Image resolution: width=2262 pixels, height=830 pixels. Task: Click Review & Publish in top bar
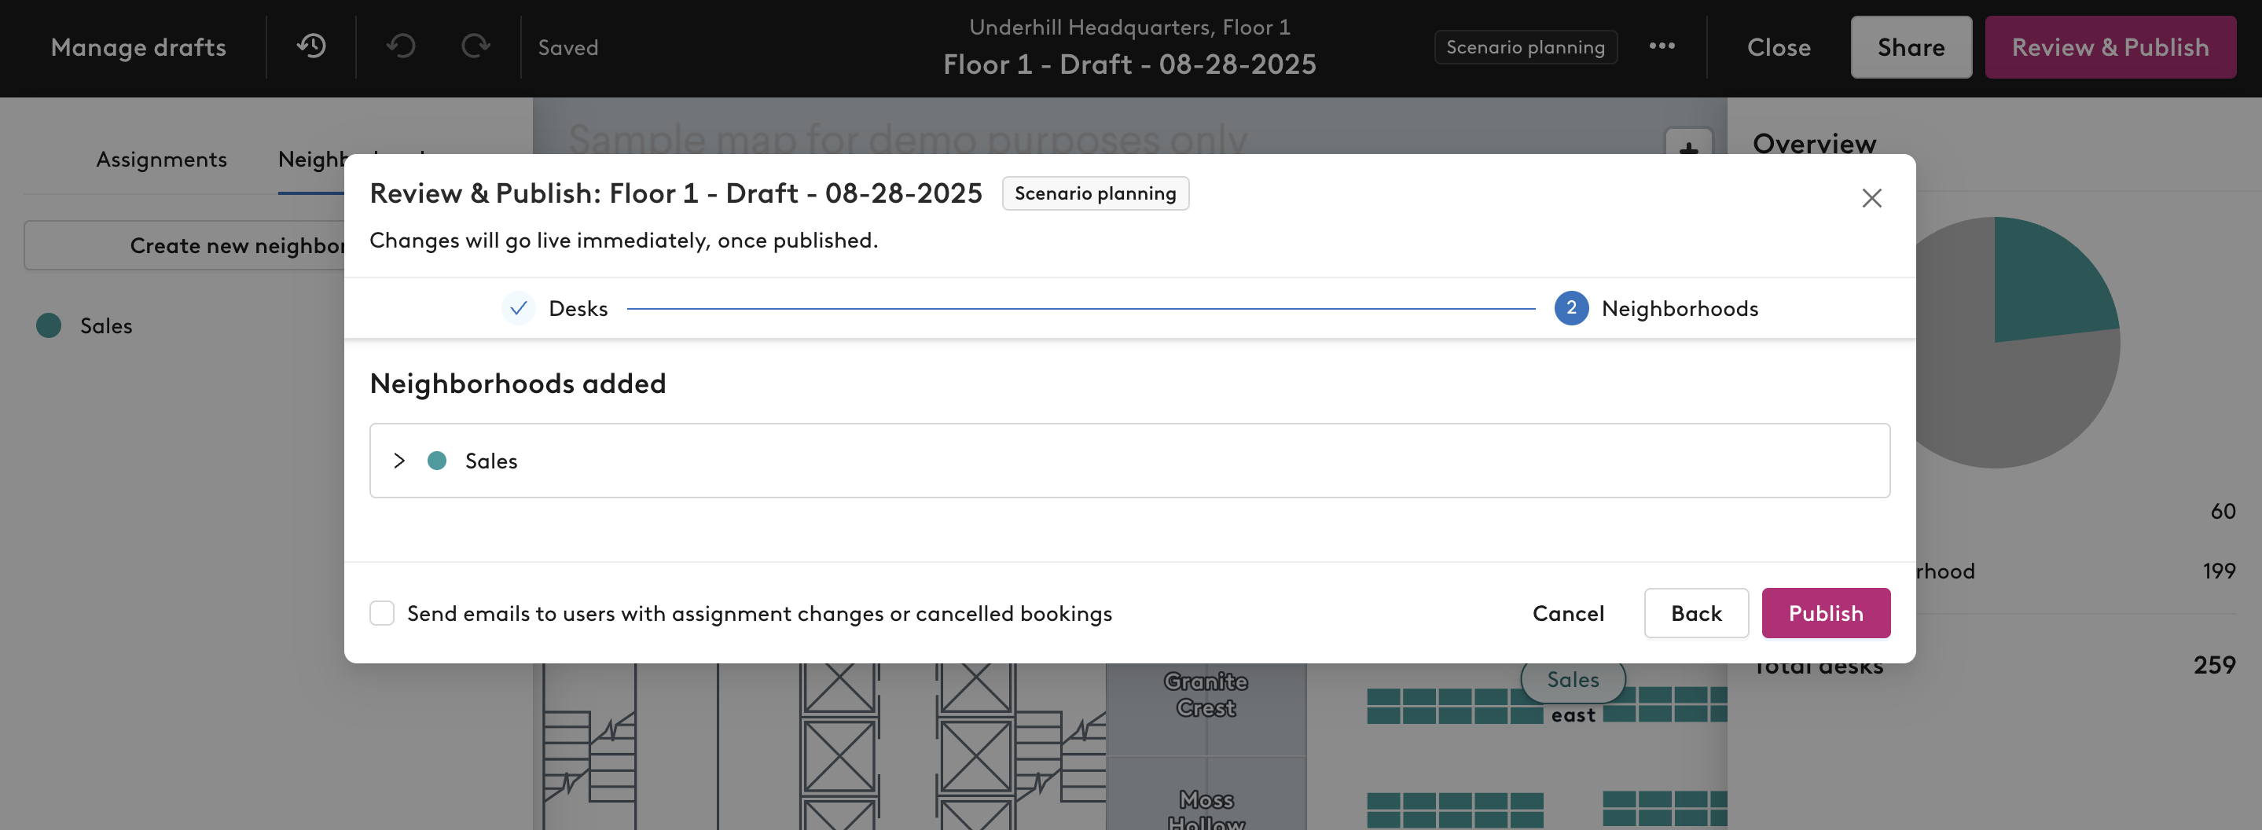(2110, 46)
